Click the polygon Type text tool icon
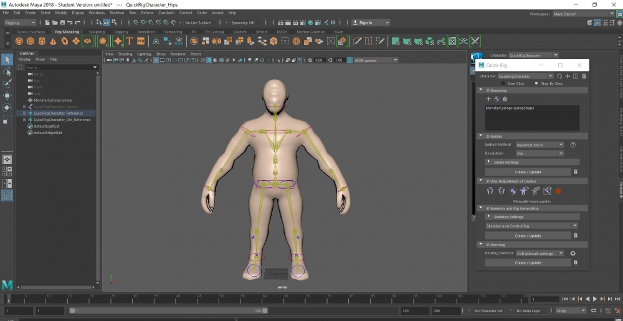Screen dimensions: 623x321 coord(129,41)
